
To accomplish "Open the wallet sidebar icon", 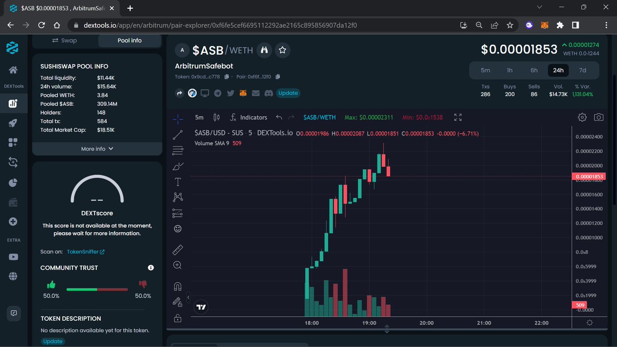I will click(x=13, y=203).
